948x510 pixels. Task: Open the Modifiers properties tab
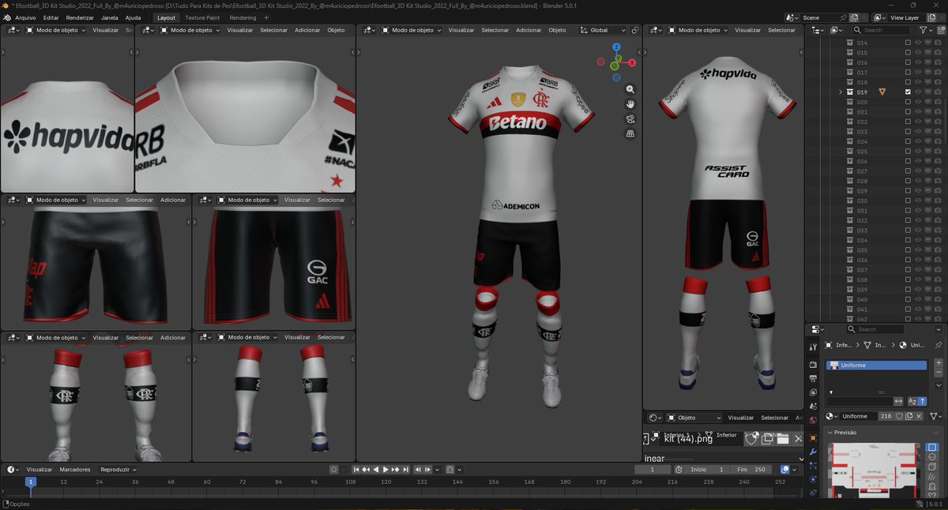(813, 452)
